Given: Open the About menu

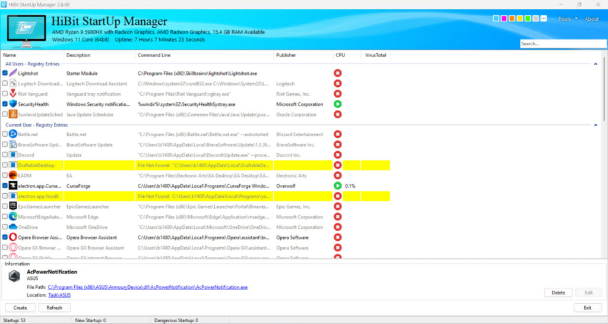Looking at the screenshot, I should click(x=591, y=18).
